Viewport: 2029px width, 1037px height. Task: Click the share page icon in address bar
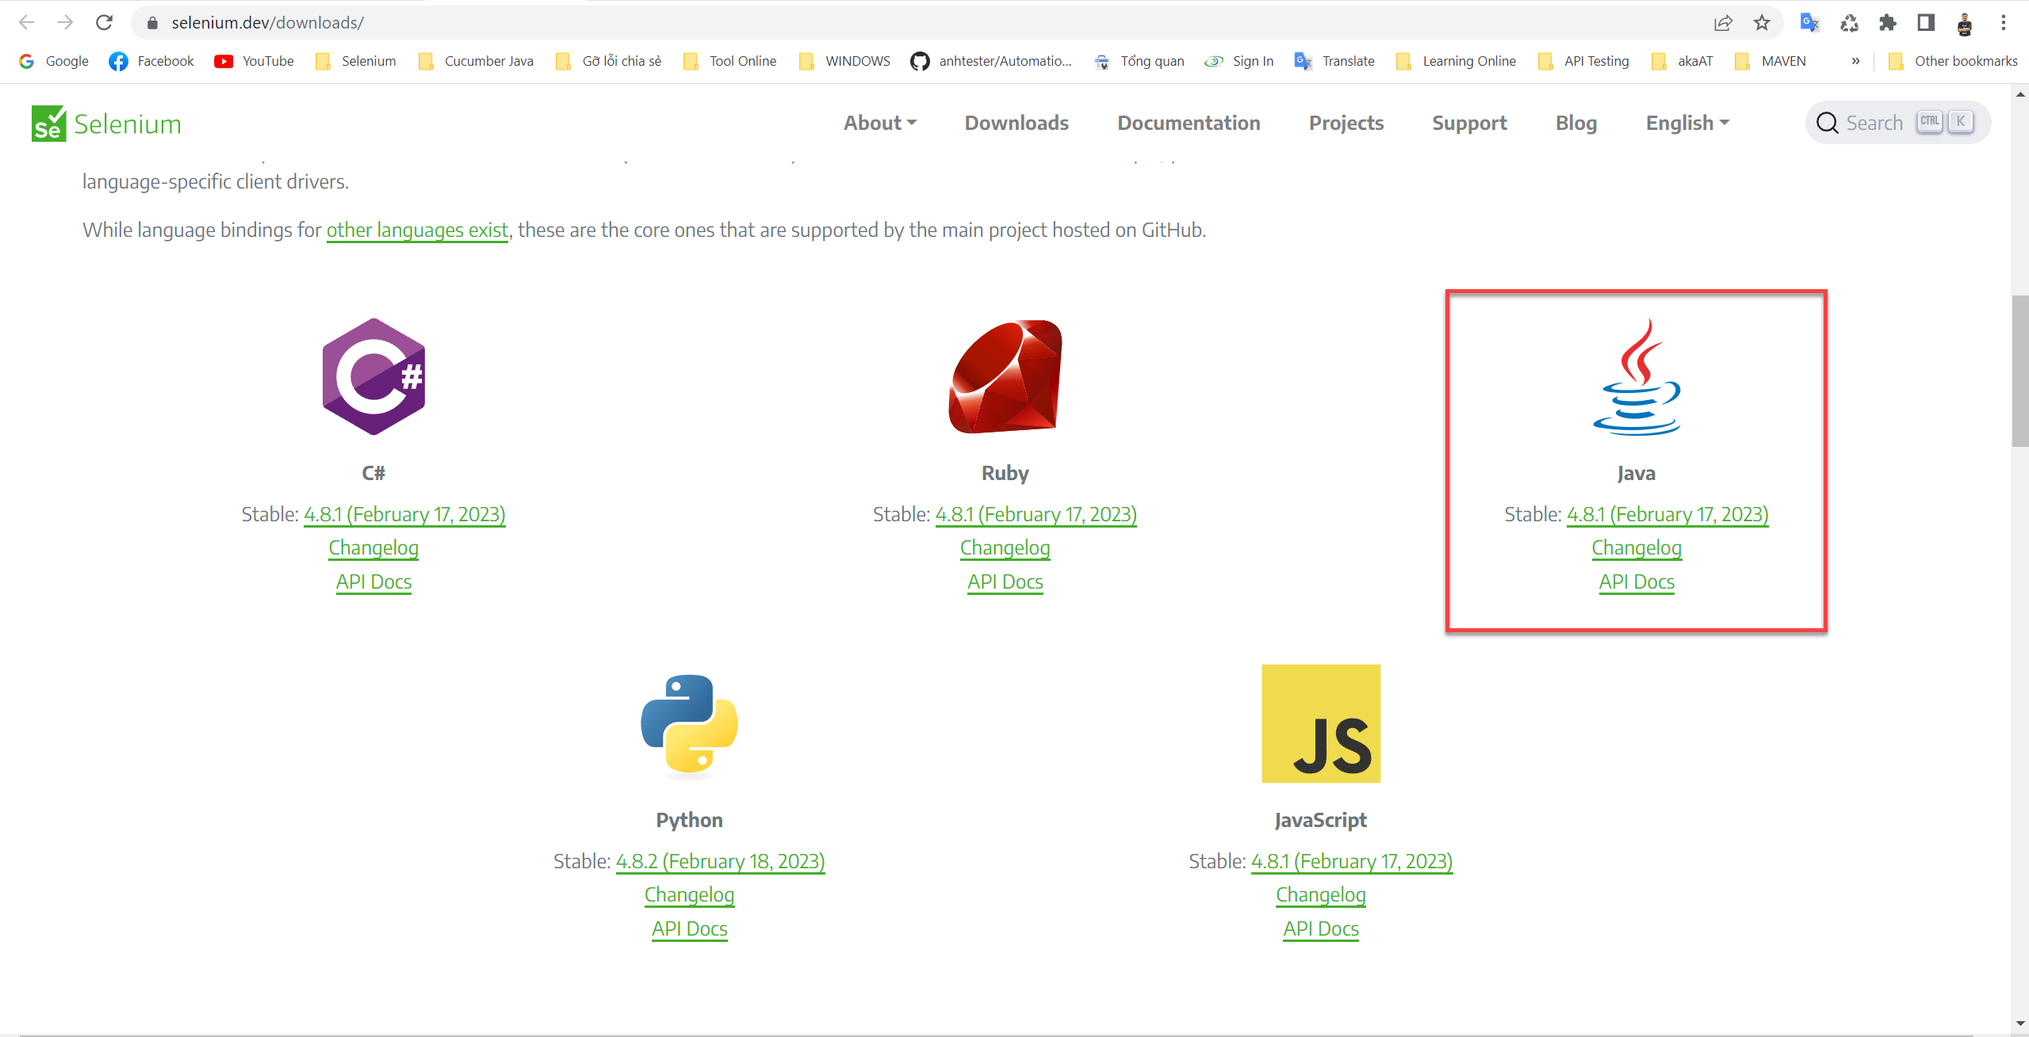coord(1723,23)
